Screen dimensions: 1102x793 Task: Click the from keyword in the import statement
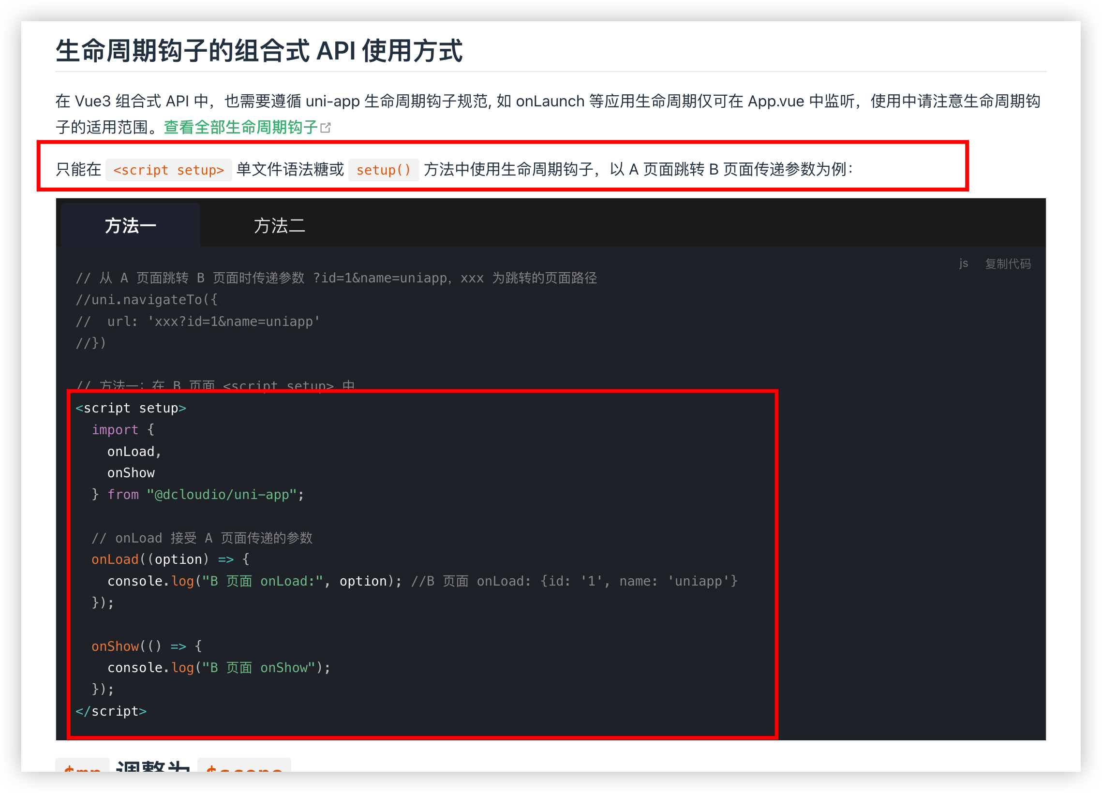[x=123, y=494]
